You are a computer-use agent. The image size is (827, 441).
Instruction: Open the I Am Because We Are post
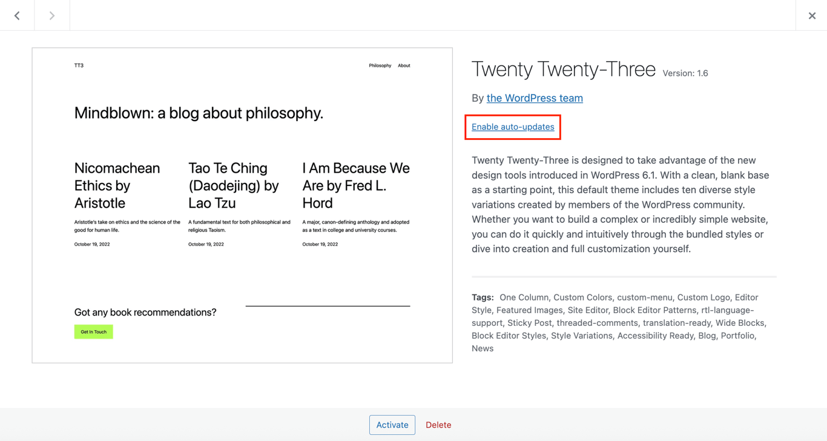(355, 186)
